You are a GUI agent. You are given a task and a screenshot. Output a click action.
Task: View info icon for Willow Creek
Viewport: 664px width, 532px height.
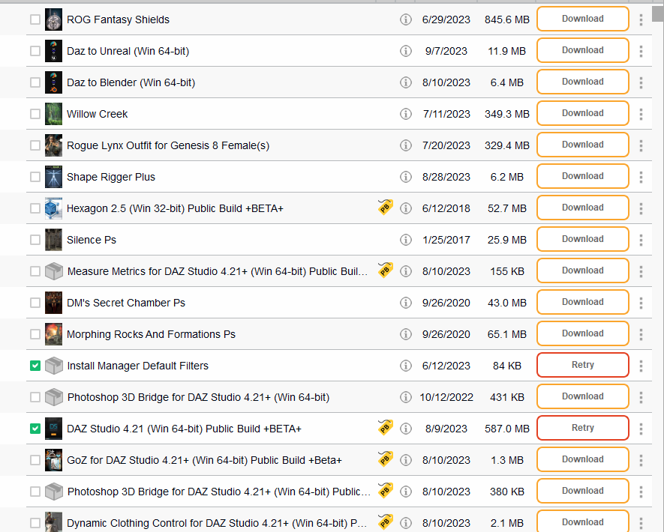click(406, 114)
